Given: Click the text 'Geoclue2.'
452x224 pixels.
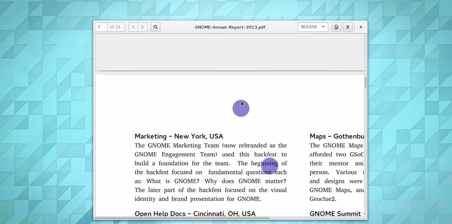Looking at the screenshot, I should pyautogui.click(x=323, y=199).
